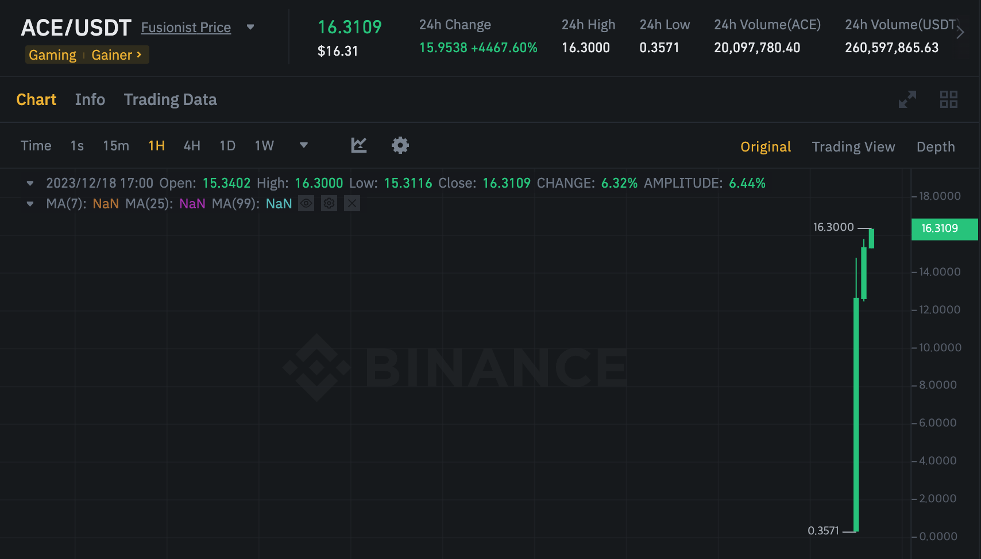Screen dimensions: 981x559
Task: Expand chart to fullscreen
Action: click(907, 99)
